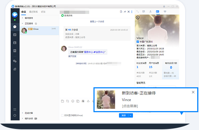Click the document icon in the chat header
This screenshot has height=130, width=199.
(x=121, y=12)
